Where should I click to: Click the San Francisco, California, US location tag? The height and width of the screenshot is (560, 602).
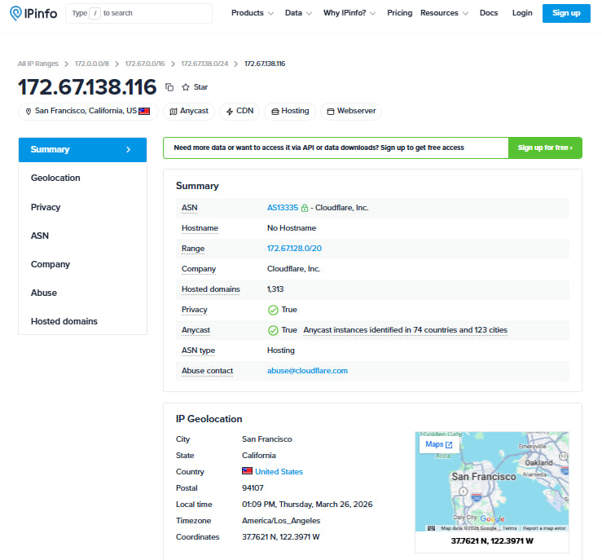coord(88,112)
